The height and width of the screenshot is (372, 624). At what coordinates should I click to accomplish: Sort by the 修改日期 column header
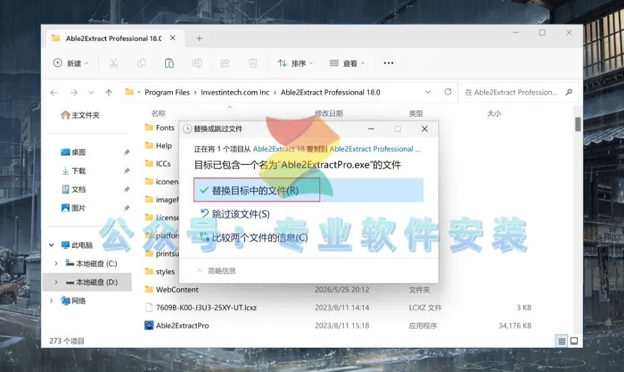click(x=329, y=114)
